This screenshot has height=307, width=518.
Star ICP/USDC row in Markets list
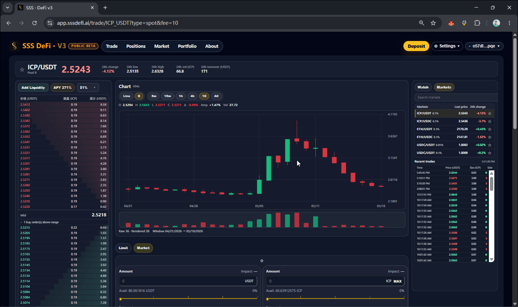[490, 121]
